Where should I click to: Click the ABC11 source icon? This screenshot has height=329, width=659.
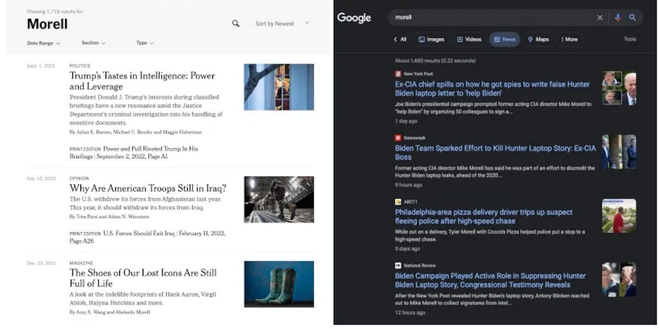click(x=398, y=202)
